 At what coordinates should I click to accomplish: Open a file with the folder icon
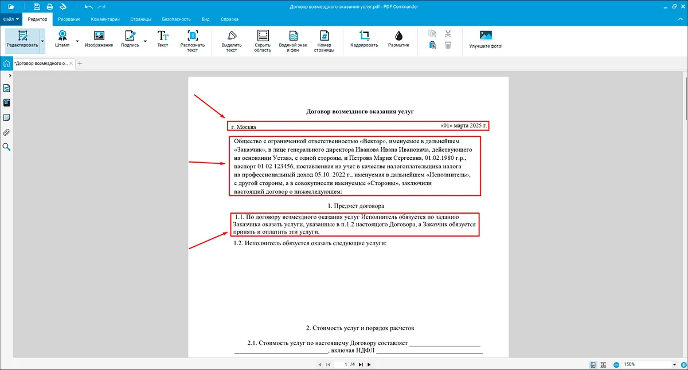pyautogui.click(x=11, y=6)
